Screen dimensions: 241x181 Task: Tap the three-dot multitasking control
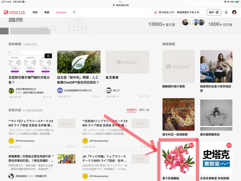(x=120, y=2)
